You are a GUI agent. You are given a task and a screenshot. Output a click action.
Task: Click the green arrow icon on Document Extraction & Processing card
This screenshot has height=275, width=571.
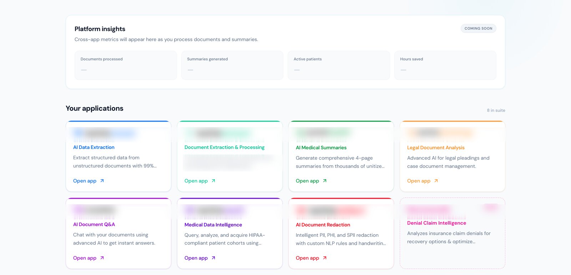(x=213, y=181)
